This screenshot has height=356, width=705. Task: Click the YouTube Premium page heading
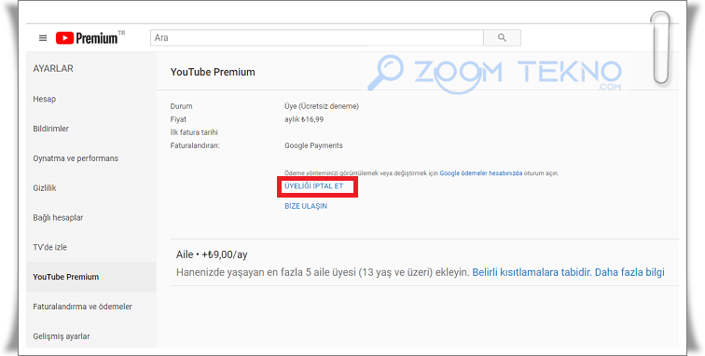[213, 72]
